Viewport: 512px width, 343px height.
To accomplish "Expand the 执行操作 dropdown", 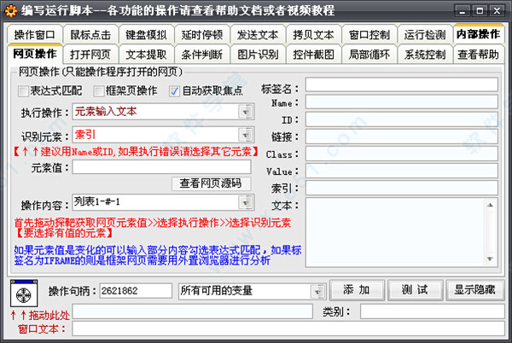I will (x=246, y=111).
